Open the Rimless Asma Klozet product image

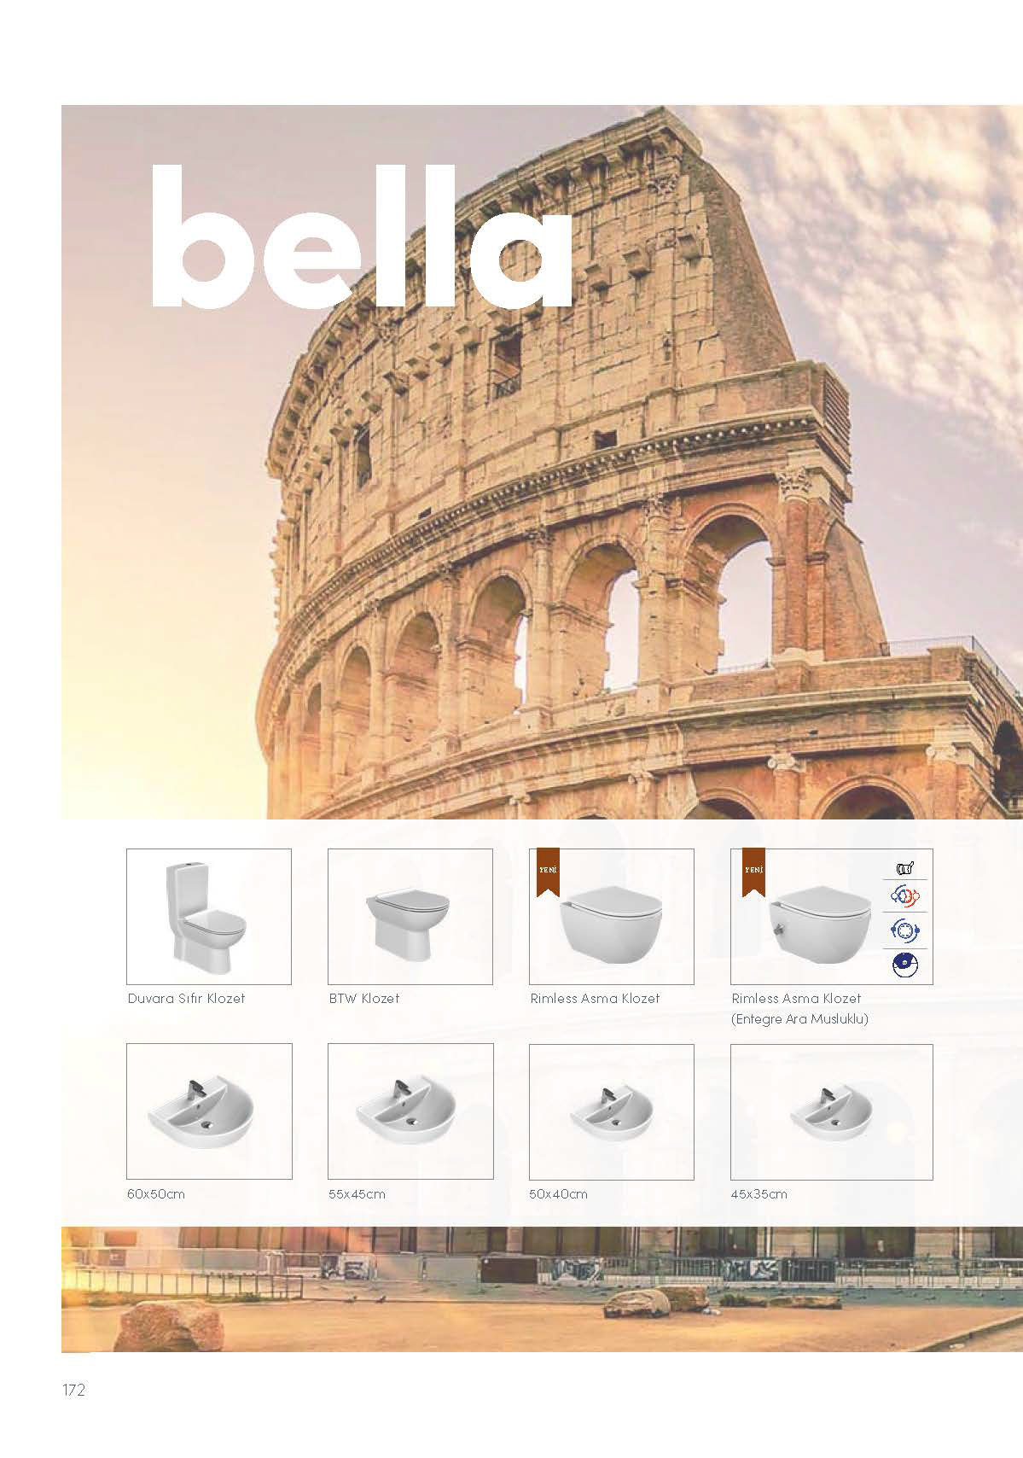612,917
